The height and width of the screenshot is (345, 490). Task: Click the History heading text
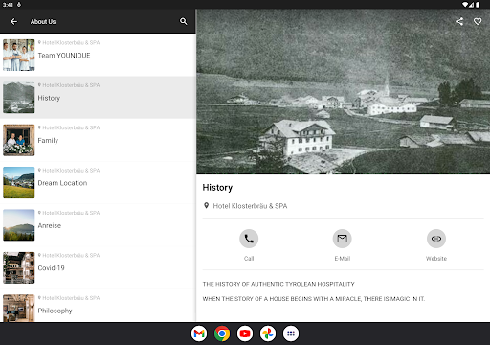[217, 188]
